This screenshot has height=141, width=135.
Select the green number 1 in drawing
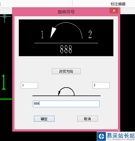click(4, 82)
